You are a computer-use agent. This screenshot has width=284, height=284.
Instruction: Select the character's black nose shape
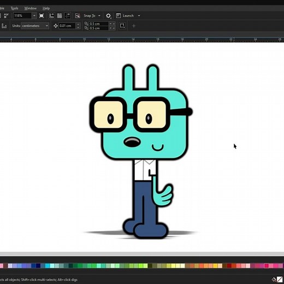point(132,142)
